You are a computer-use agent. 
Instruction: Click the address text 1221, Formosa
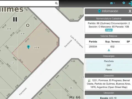[x=100, y=80]
